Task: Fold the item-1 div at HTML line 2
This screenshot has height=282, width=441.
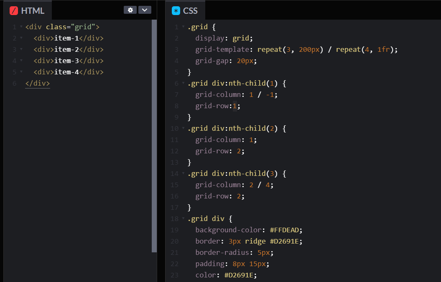Action: 21,38
